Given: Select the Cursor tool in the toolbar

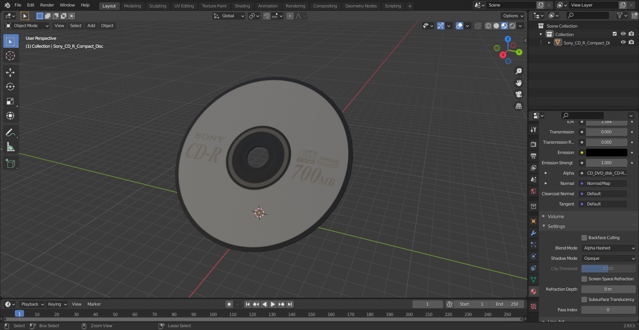Looking at the screenshot, I should click(x=10, y=56).
